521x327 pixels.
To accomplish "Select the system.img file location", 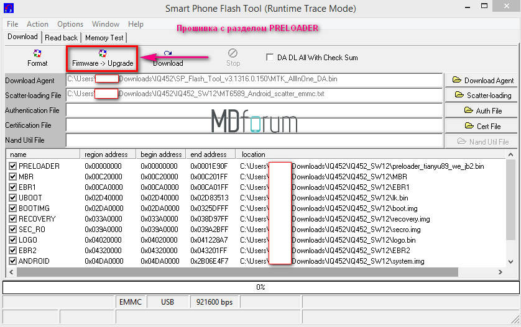I will click(332, 261).
